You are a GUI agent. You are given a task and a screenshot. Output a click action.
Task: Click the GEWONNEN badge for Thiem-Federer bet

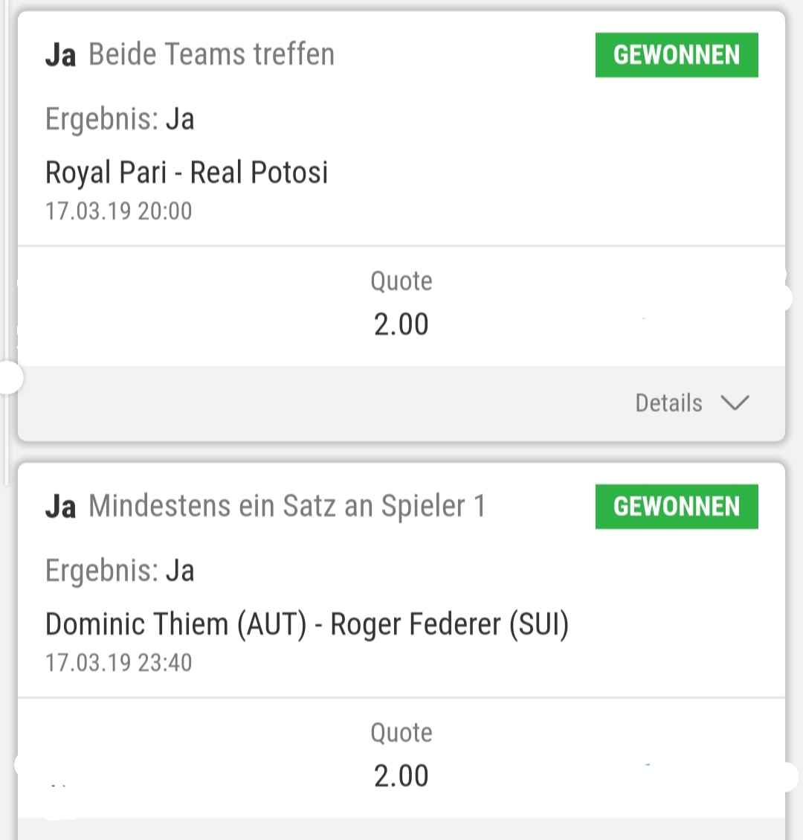pos(677,507)
